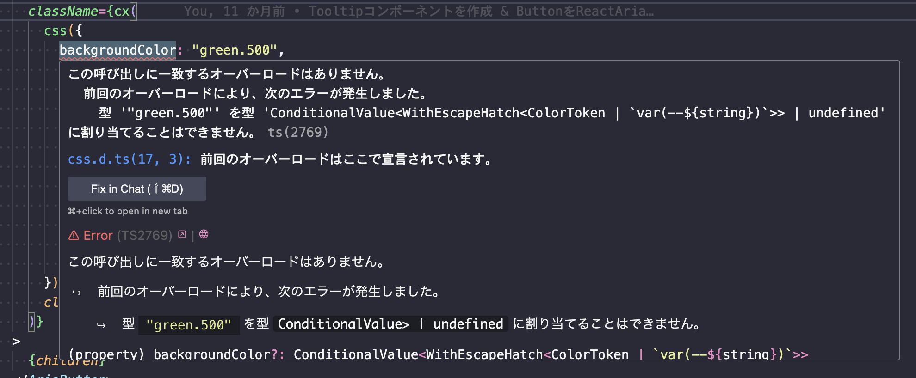916x378 pixels.
Task: Click the red Error warning triangle icon
Action: tap(74, 235)
